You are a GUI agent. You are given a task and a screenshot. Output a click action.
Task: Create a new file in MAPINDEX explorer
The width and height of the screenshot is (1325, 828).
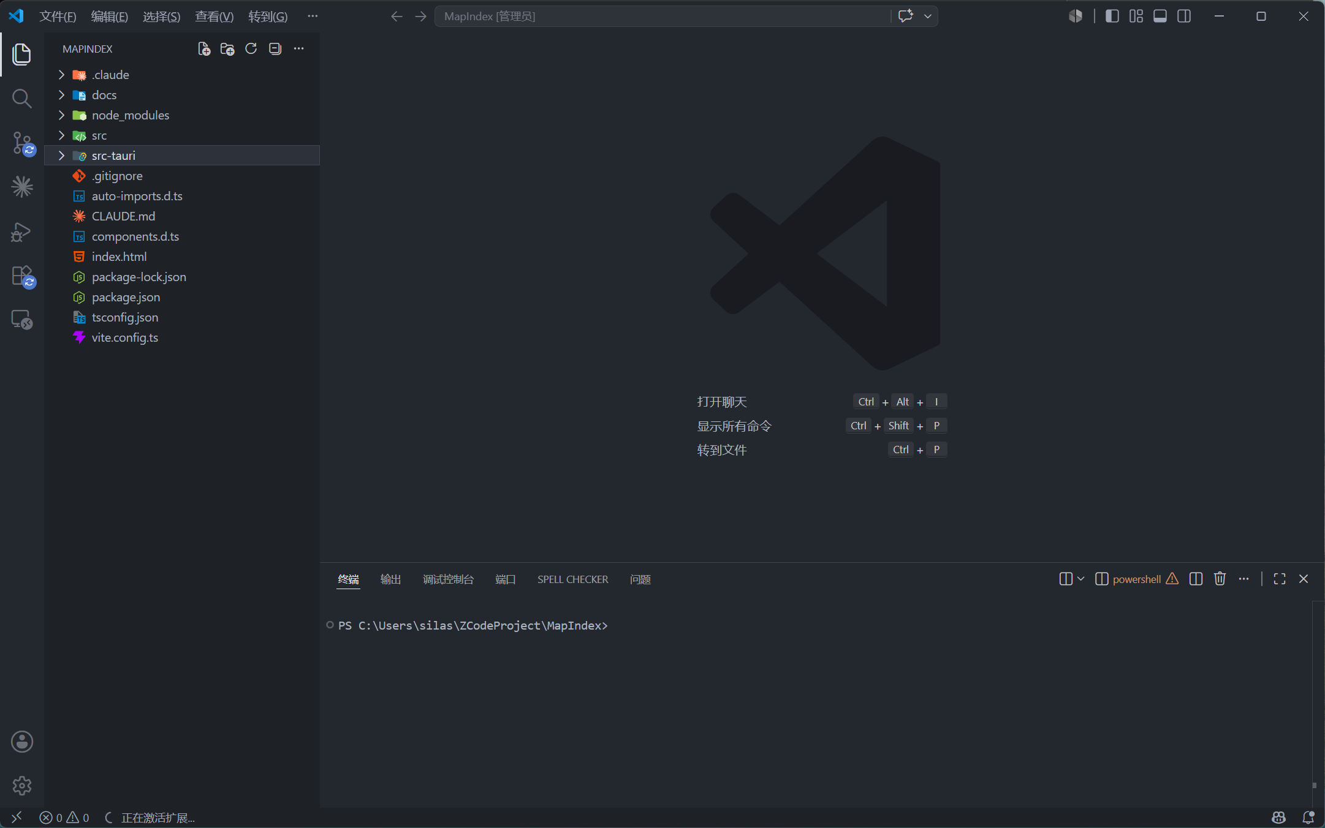coord(204,49)
